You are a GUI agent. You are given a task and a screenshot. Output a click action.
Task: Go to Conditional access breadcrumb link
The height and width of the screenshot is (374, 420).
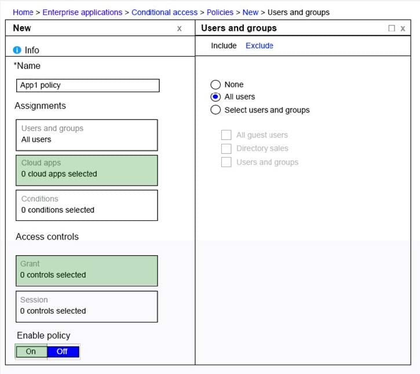(165, 12)
